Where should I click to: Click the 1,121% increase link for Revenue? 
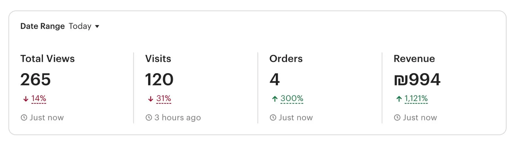coord(416,98)
